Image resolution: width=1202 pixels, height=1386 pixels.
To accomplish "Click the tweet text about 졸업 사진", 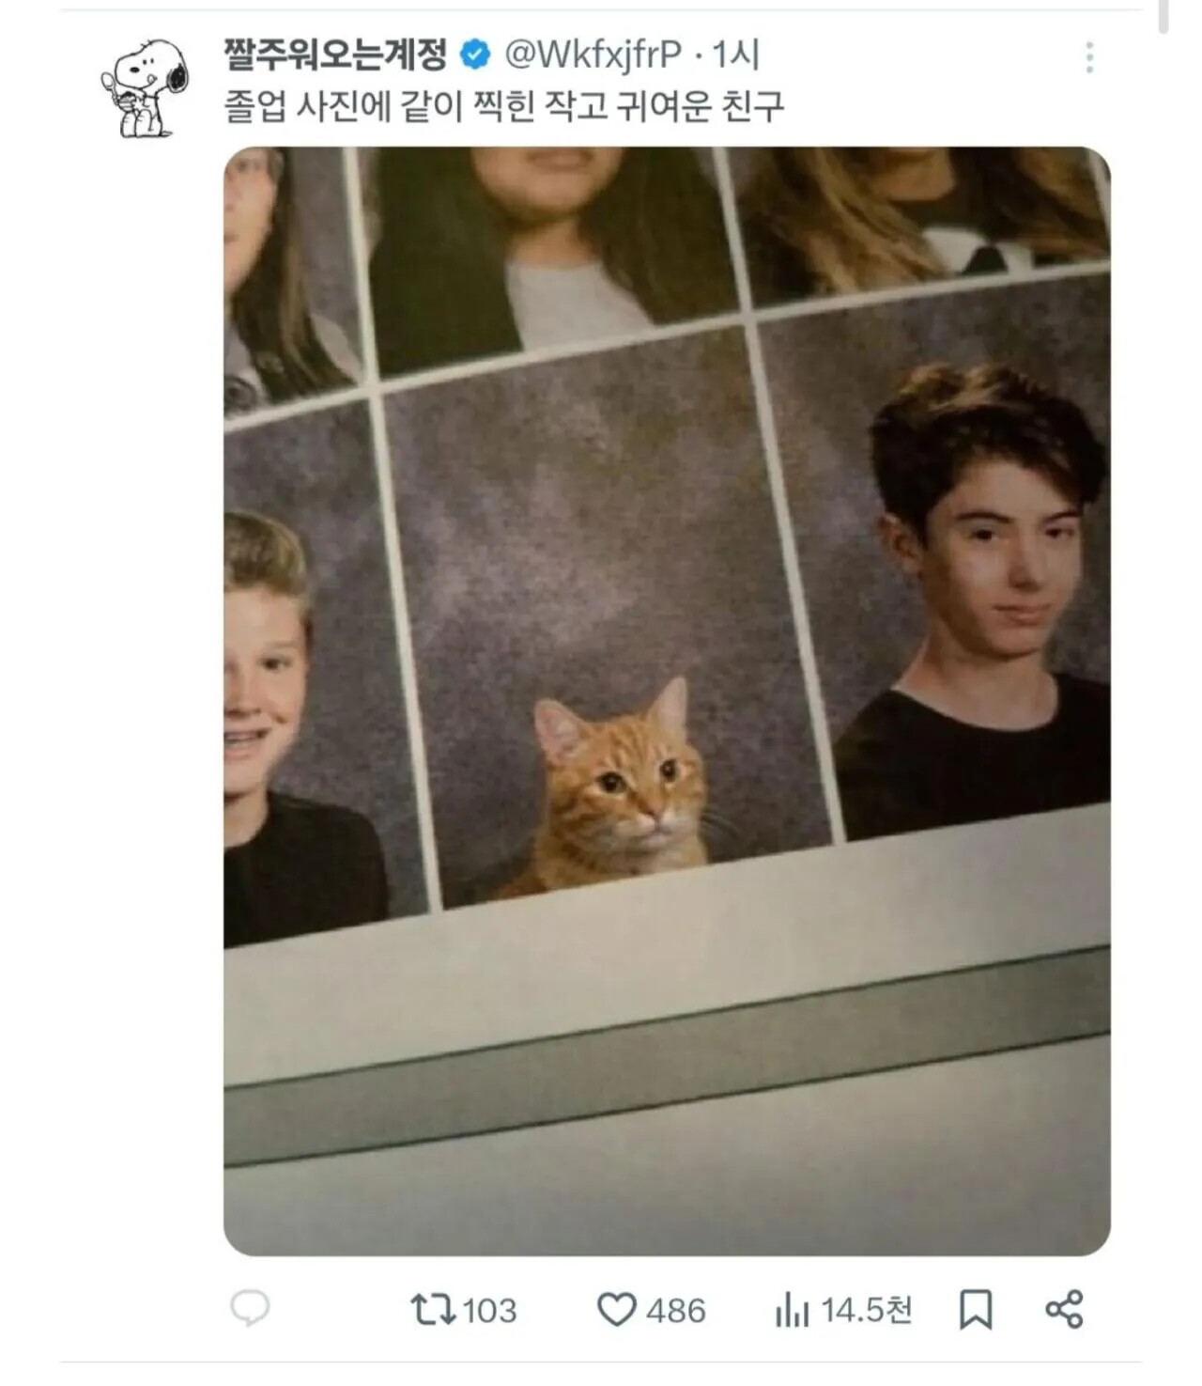I will tap(503, 106).
